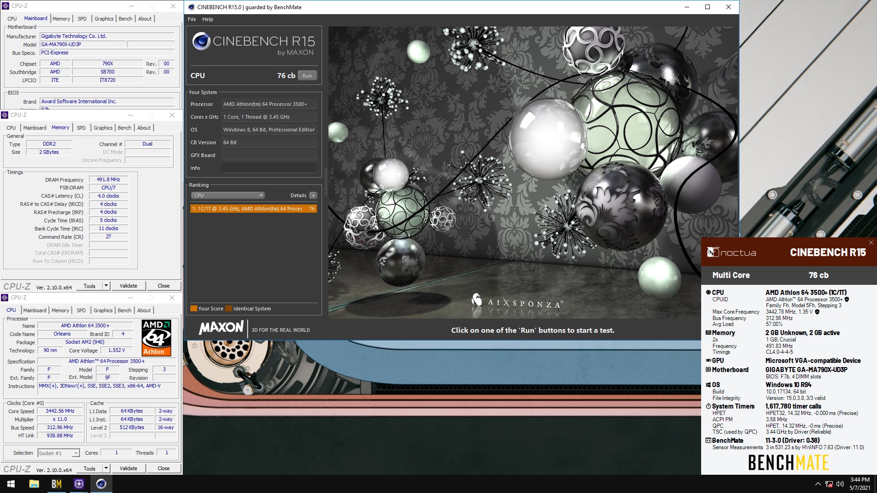
Task: Open Tools dropdown arrow in Memory CPU-Z window
Action: click(106, 286)
